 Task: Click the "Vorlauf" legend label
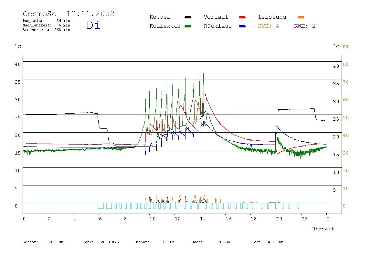click(216, 17)
